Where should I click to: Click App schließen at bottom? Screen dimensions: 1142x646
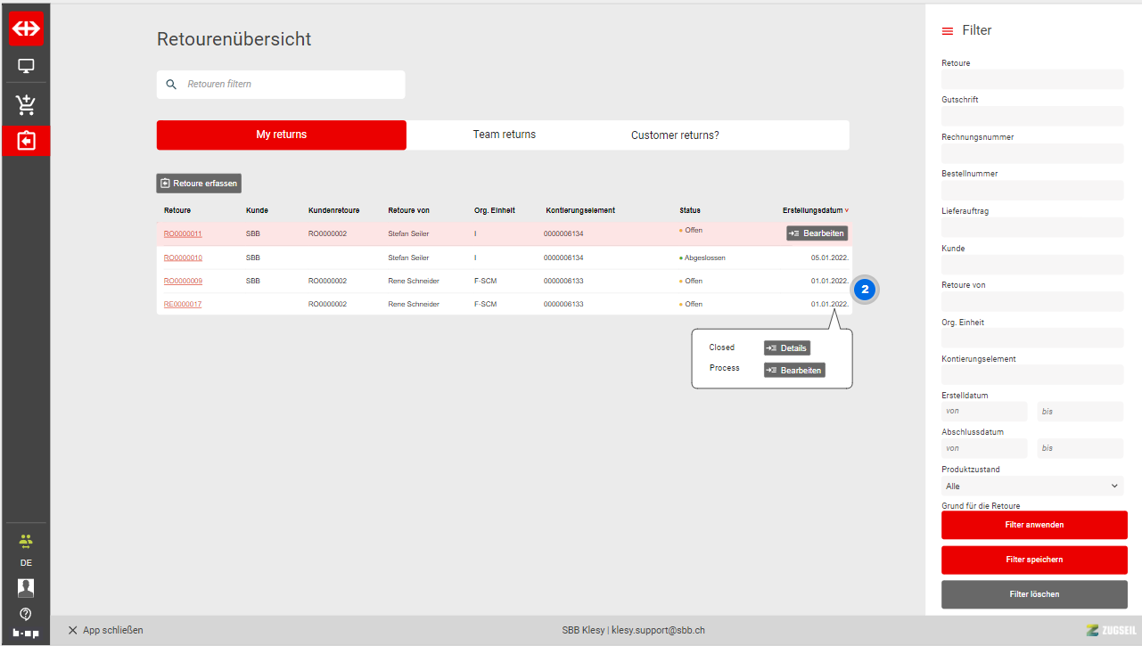coord(105,630)
